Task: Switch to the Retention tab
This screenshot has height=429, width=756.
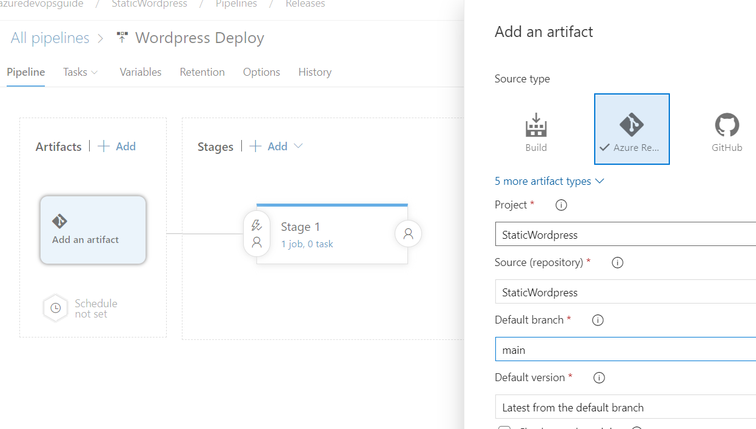Action: [x=202, y=72]
